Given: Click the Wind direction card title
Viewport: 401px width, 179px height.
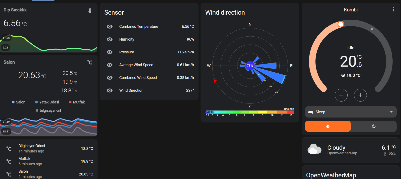Looking at the screenshot, I should pos(225,12).
